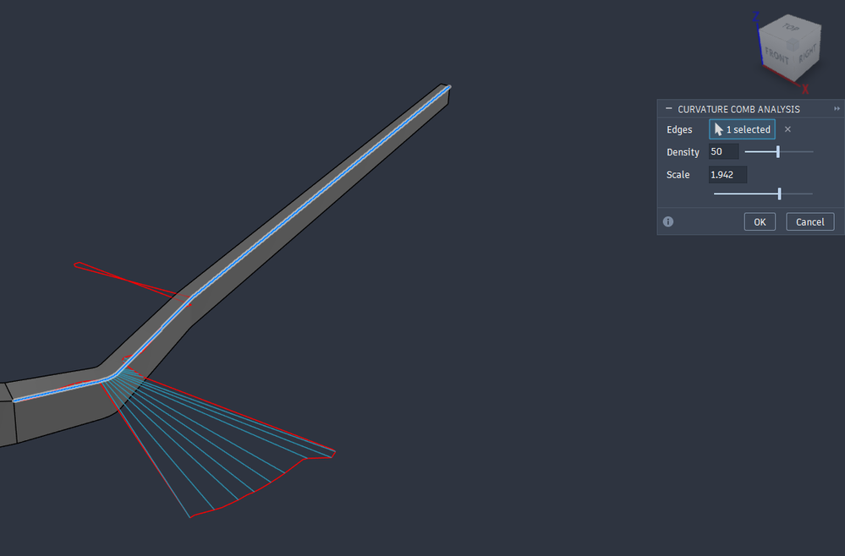
Task: Collapse the Curvature Comb Analysis panel
Action: click(669, 109)
